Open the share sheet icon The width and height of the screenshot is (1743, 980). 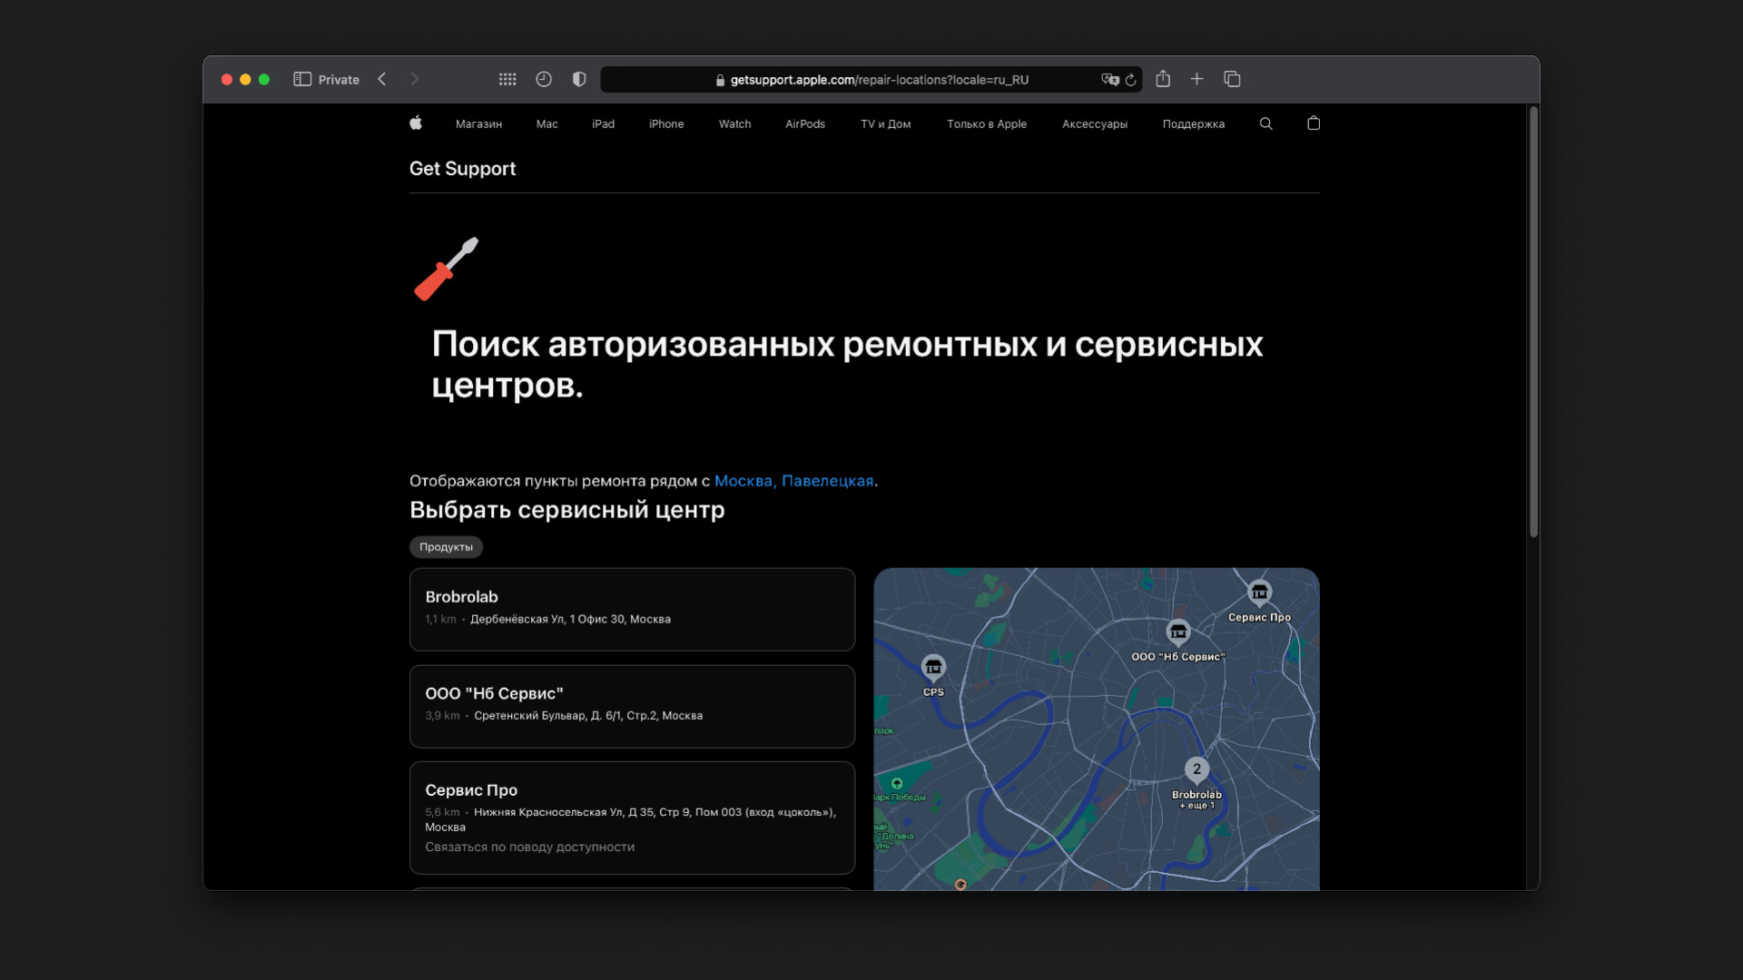pos(1163,79)
